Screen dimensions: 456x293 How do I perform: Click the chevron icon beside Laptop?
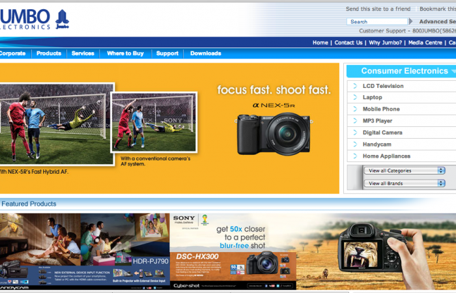[355, 97]
